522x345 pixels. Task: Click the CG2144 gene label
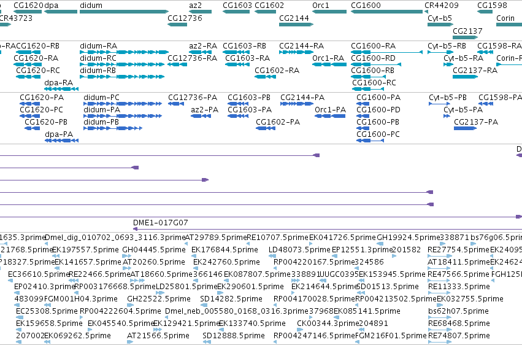[x=294, y=18]
